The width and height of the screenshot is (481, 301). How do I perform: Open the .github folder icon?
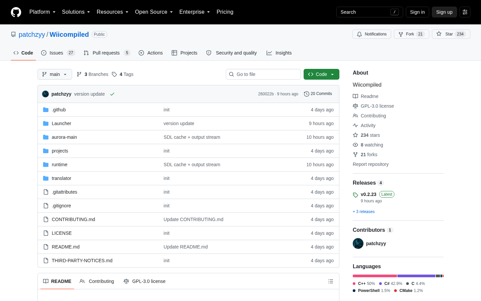point(46,110)
